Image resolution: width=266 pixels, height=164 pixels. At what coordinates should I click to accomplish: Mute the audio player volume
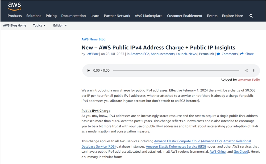[246, 71]
